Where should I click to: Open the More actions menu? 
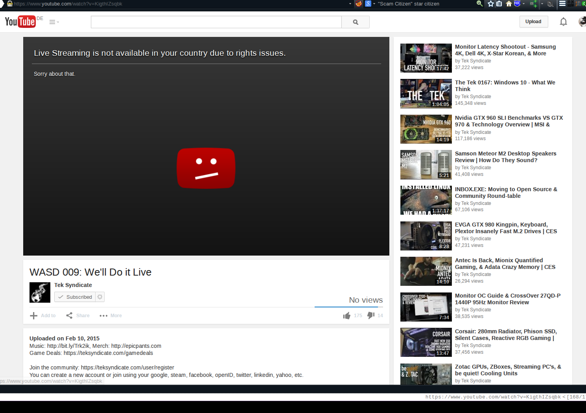111,316
